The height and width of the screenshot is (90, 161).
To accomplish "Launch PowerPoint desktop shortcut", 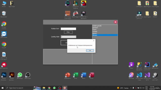I will [68, 76].
